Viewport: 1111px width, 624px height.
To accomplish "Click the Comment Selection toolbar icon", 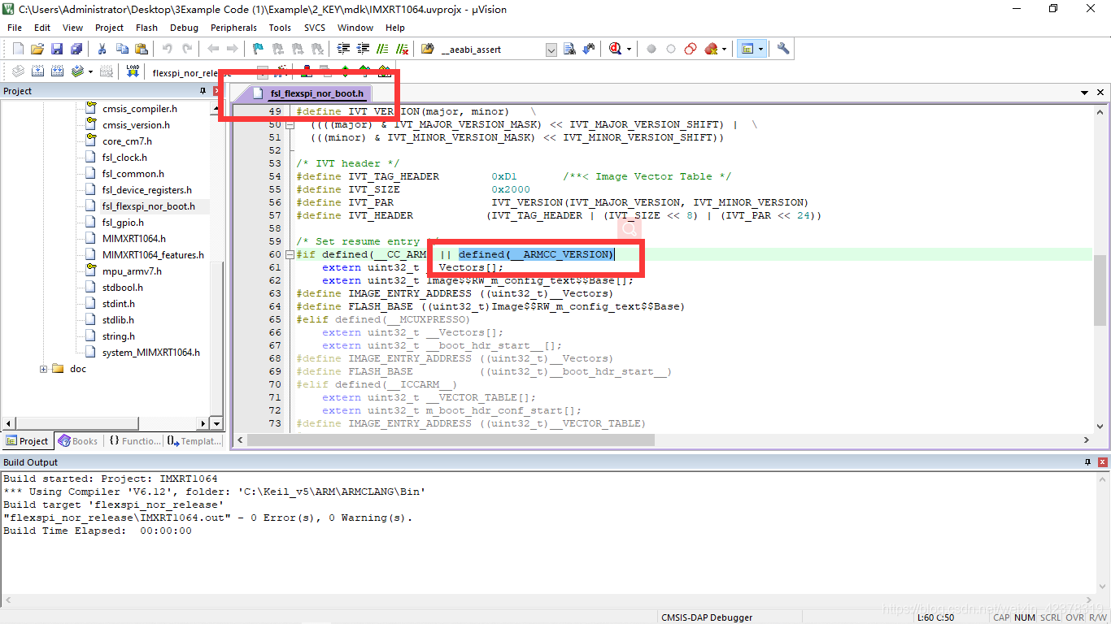I will click(382, 49).
